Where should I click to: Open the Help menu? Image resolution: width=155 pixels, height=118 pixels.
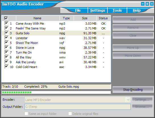coord(137,10)
